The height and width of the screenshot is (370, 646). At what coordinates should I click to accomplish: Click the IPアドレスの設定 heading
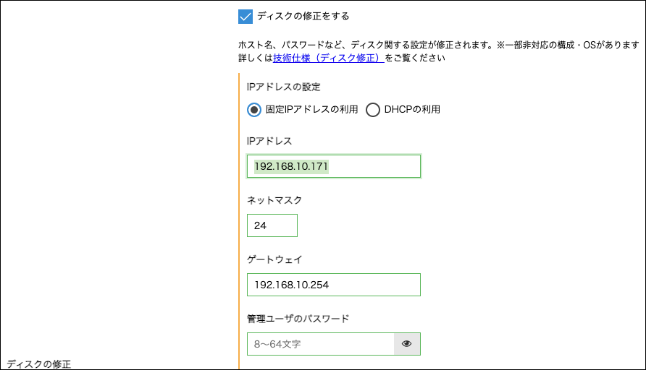(283, 87)
